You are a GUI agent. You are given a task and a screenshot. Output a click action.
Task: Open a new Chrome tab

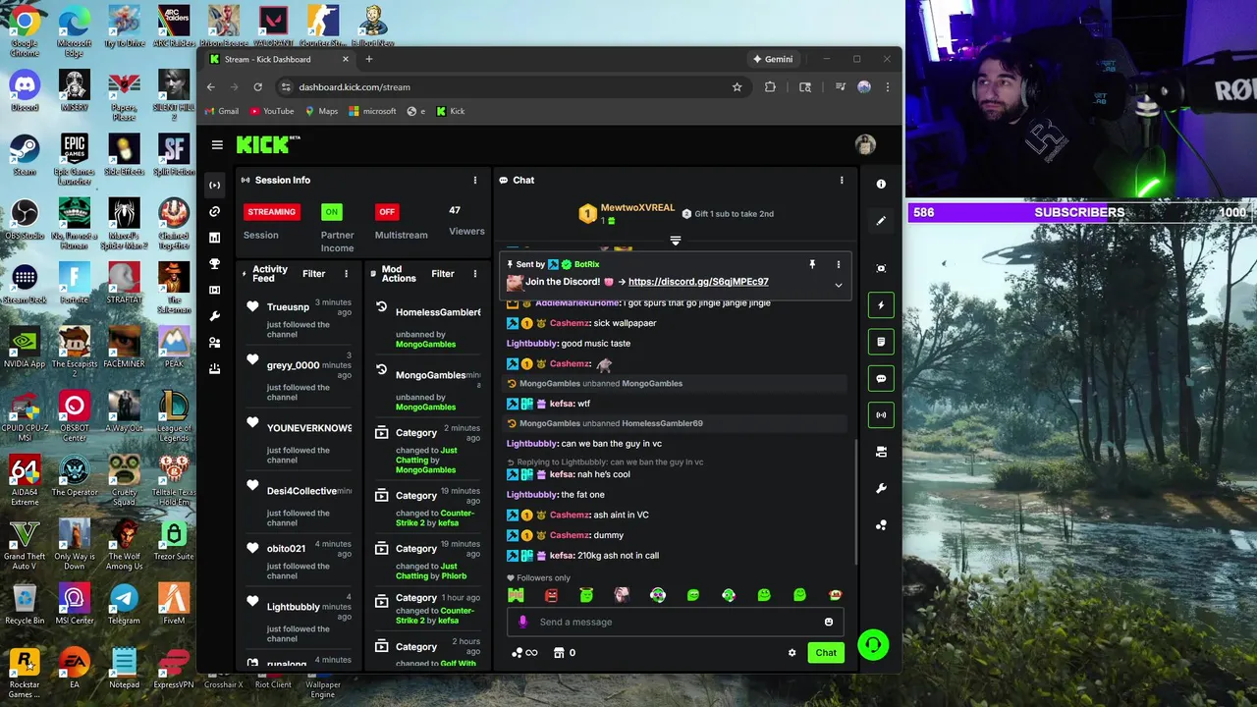pyautogui.click(x=369, y=59)
